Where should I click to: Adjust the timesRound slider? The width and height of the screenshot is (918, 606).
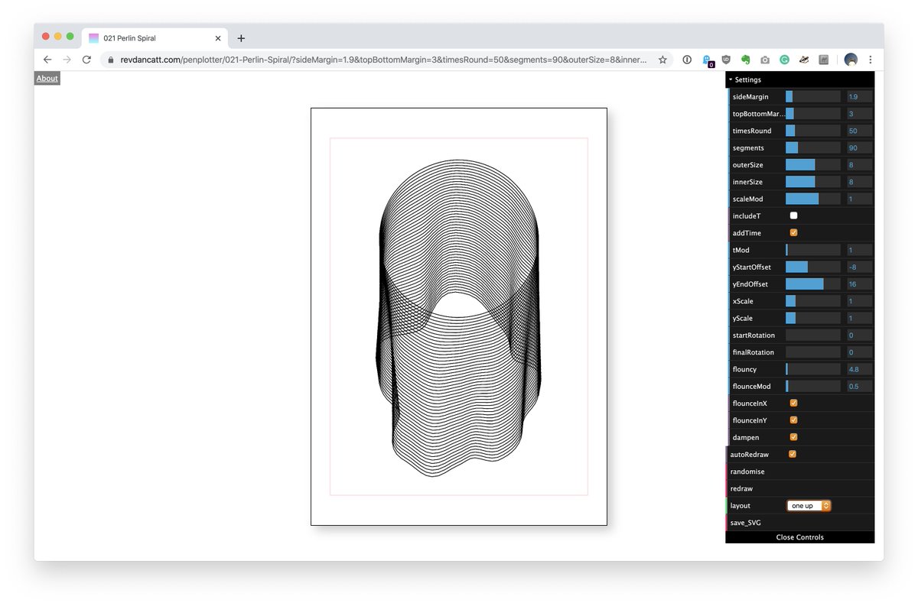coord(813,131)
